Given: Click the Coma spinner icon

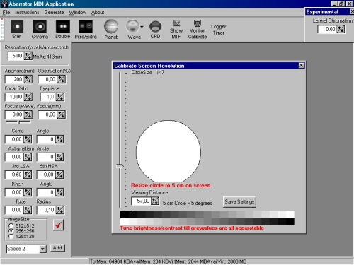Looking at the screenshot, I should tap(28, 139).
